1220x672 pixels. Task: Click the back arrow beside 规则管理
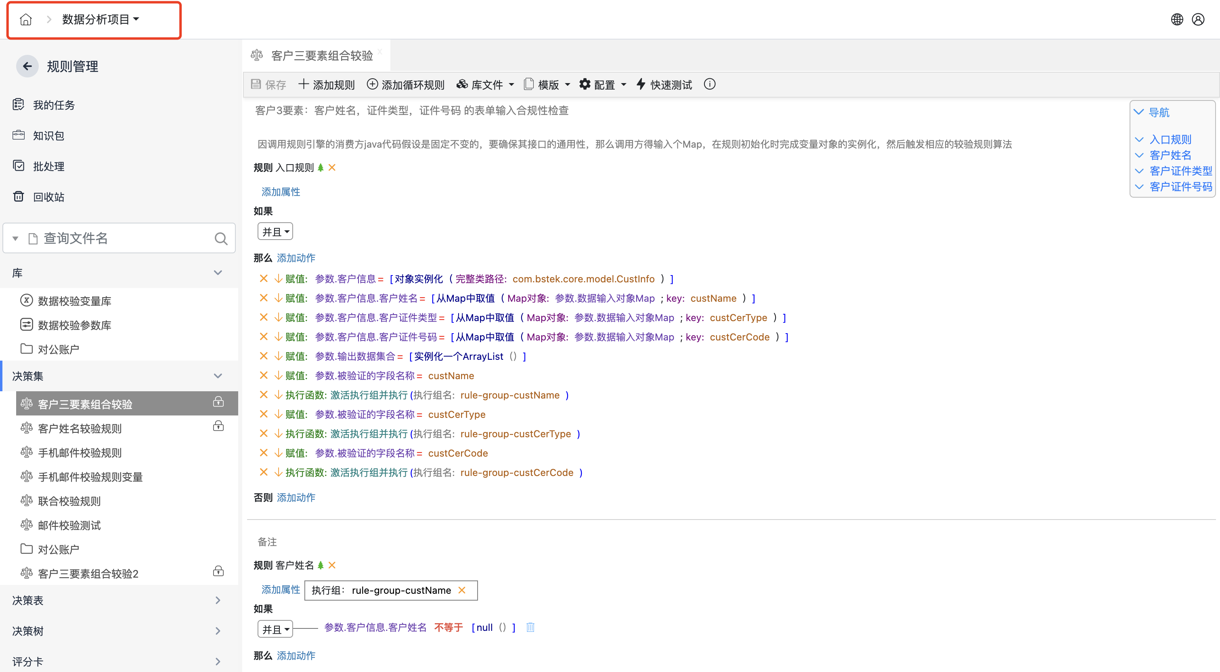point(27,66)
